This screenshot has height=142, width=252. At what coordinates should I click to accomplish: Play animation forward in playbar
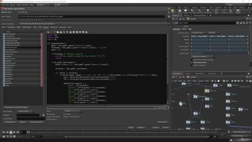tap(14, 132)
